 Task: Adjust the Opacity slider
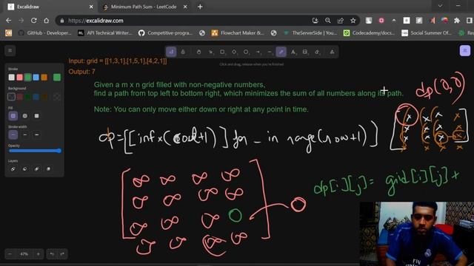(35, 151)
